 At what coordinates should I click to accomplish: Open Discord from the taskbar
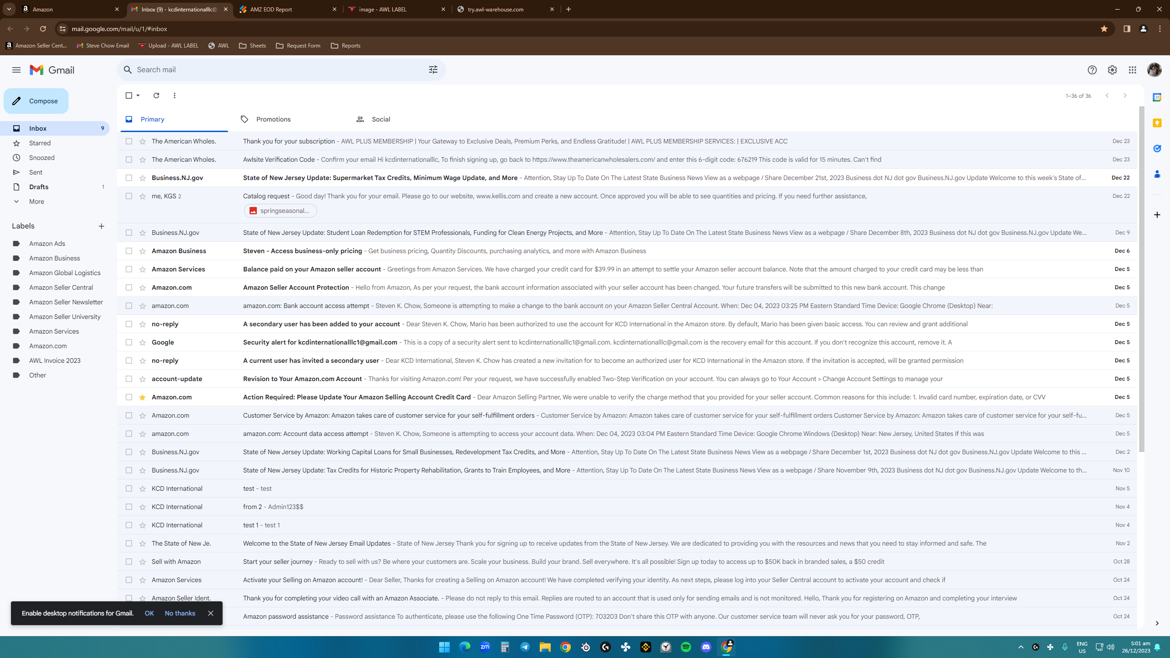[x=706, y=647]
